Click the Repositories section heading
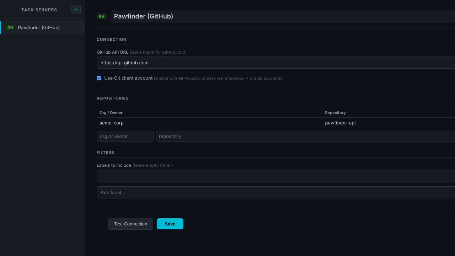 [x=113, y=98]
